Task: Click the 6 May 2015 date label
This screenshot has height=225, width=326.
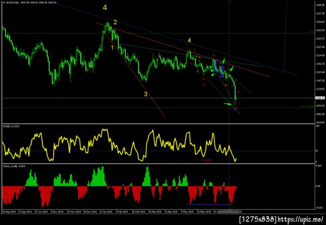Action: (187, 212)
